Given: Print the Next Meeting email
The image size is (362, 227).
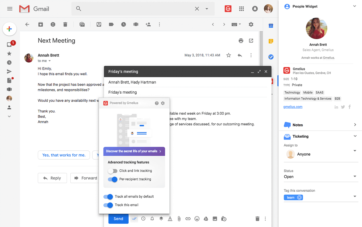Looking at the screenshot, I should tap(241, 41).
